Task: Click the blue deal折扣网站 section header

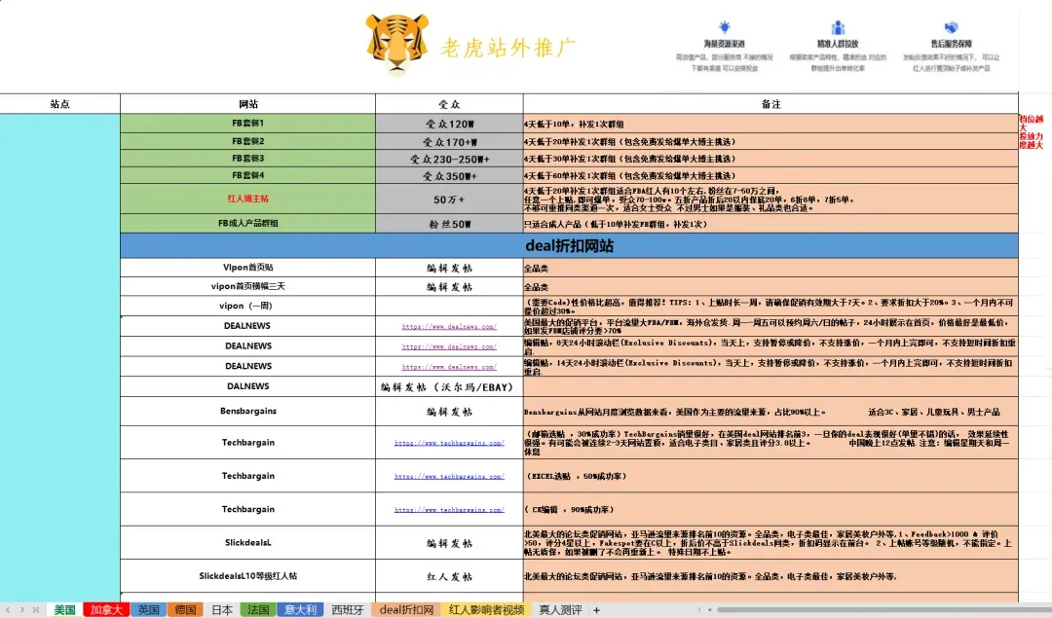Action: (x=569, y=246)
